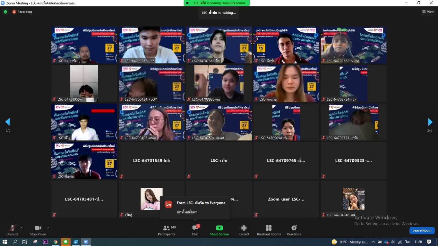438x246 pixels.
Task: Select the LSC-64709323 participant tile
Action: 354,160
